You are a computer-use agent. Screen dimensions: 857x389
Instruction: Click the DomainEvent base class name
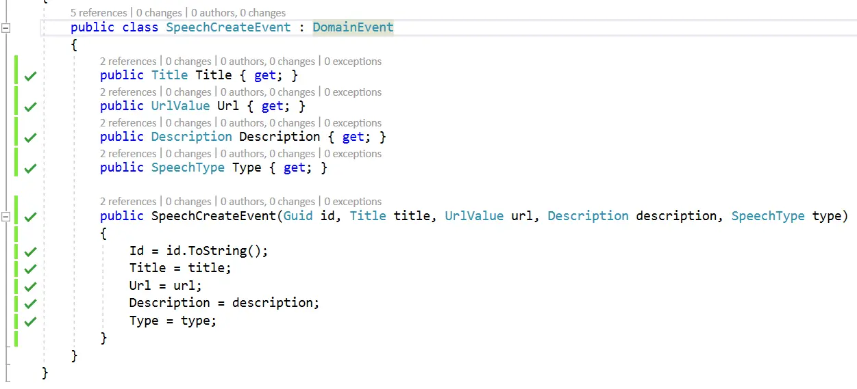pyautogui.click(x=353, y=27)
